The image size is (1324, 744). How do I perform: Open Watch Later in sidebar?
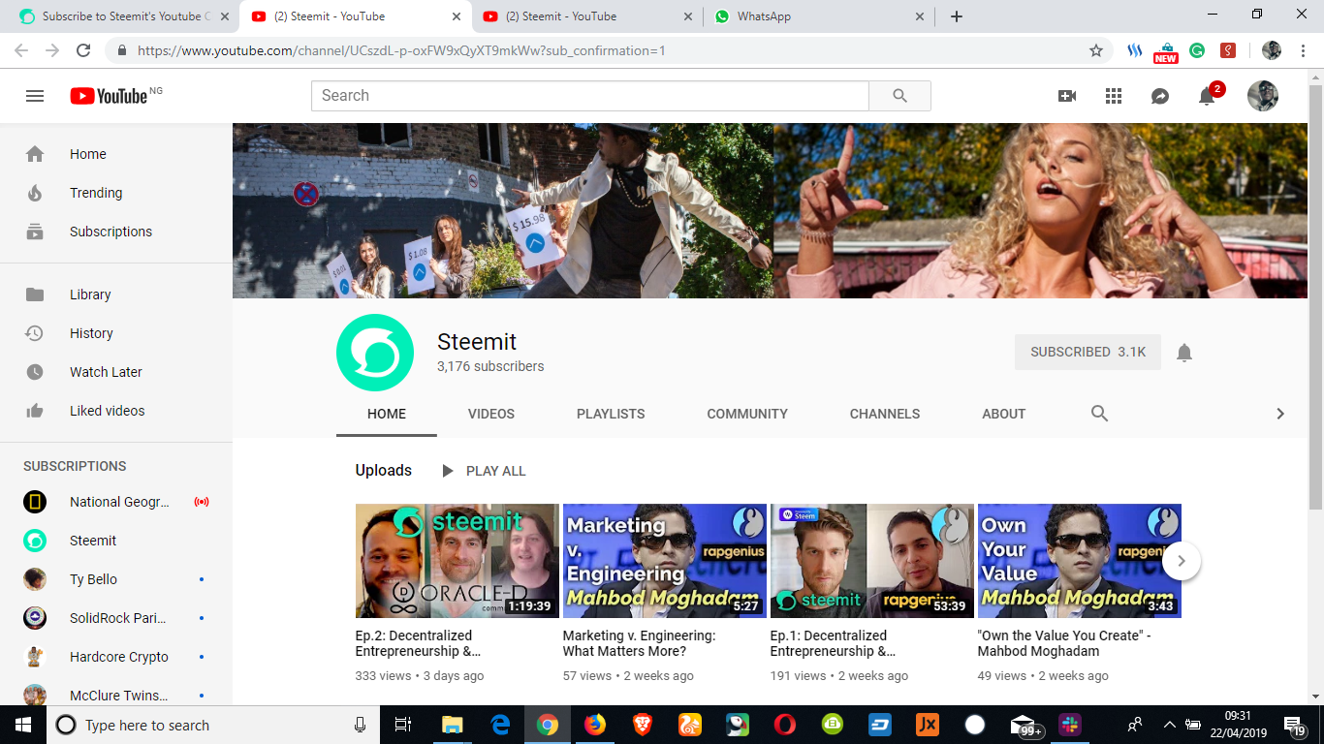[x=116, y=372]
